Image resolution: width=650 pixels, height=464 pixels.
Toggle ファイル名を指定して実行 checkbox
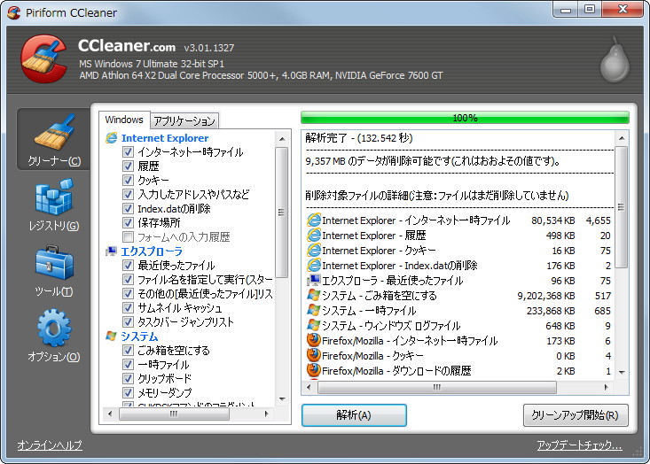click(x=128, y=280)
